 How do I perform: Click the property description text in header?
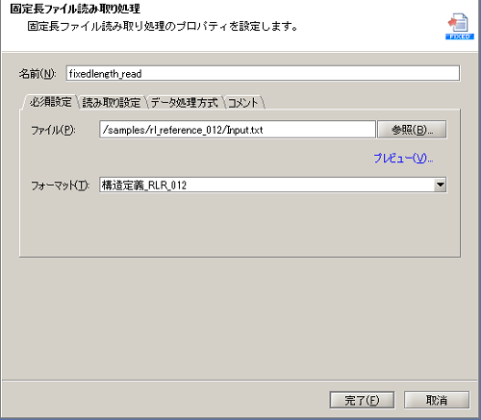click(x=163, y=26)
